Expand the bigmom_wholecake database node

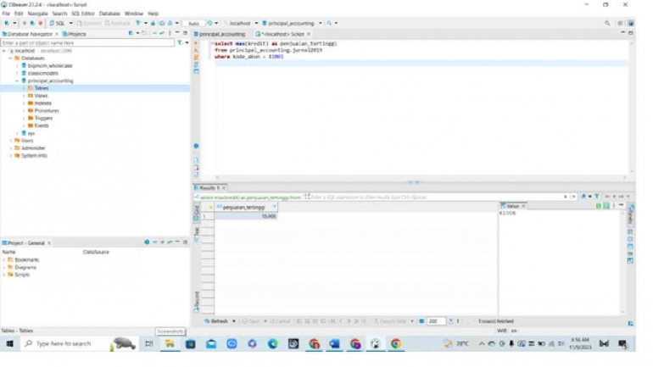click(18, 66)
